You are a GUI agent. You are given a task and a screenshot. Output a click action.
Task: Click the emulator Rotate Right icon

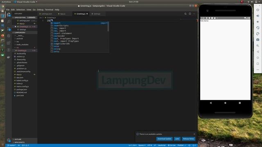257,34
